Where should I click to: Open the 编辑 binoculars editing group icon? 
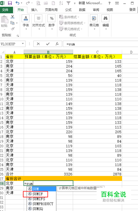pos(105,18)
